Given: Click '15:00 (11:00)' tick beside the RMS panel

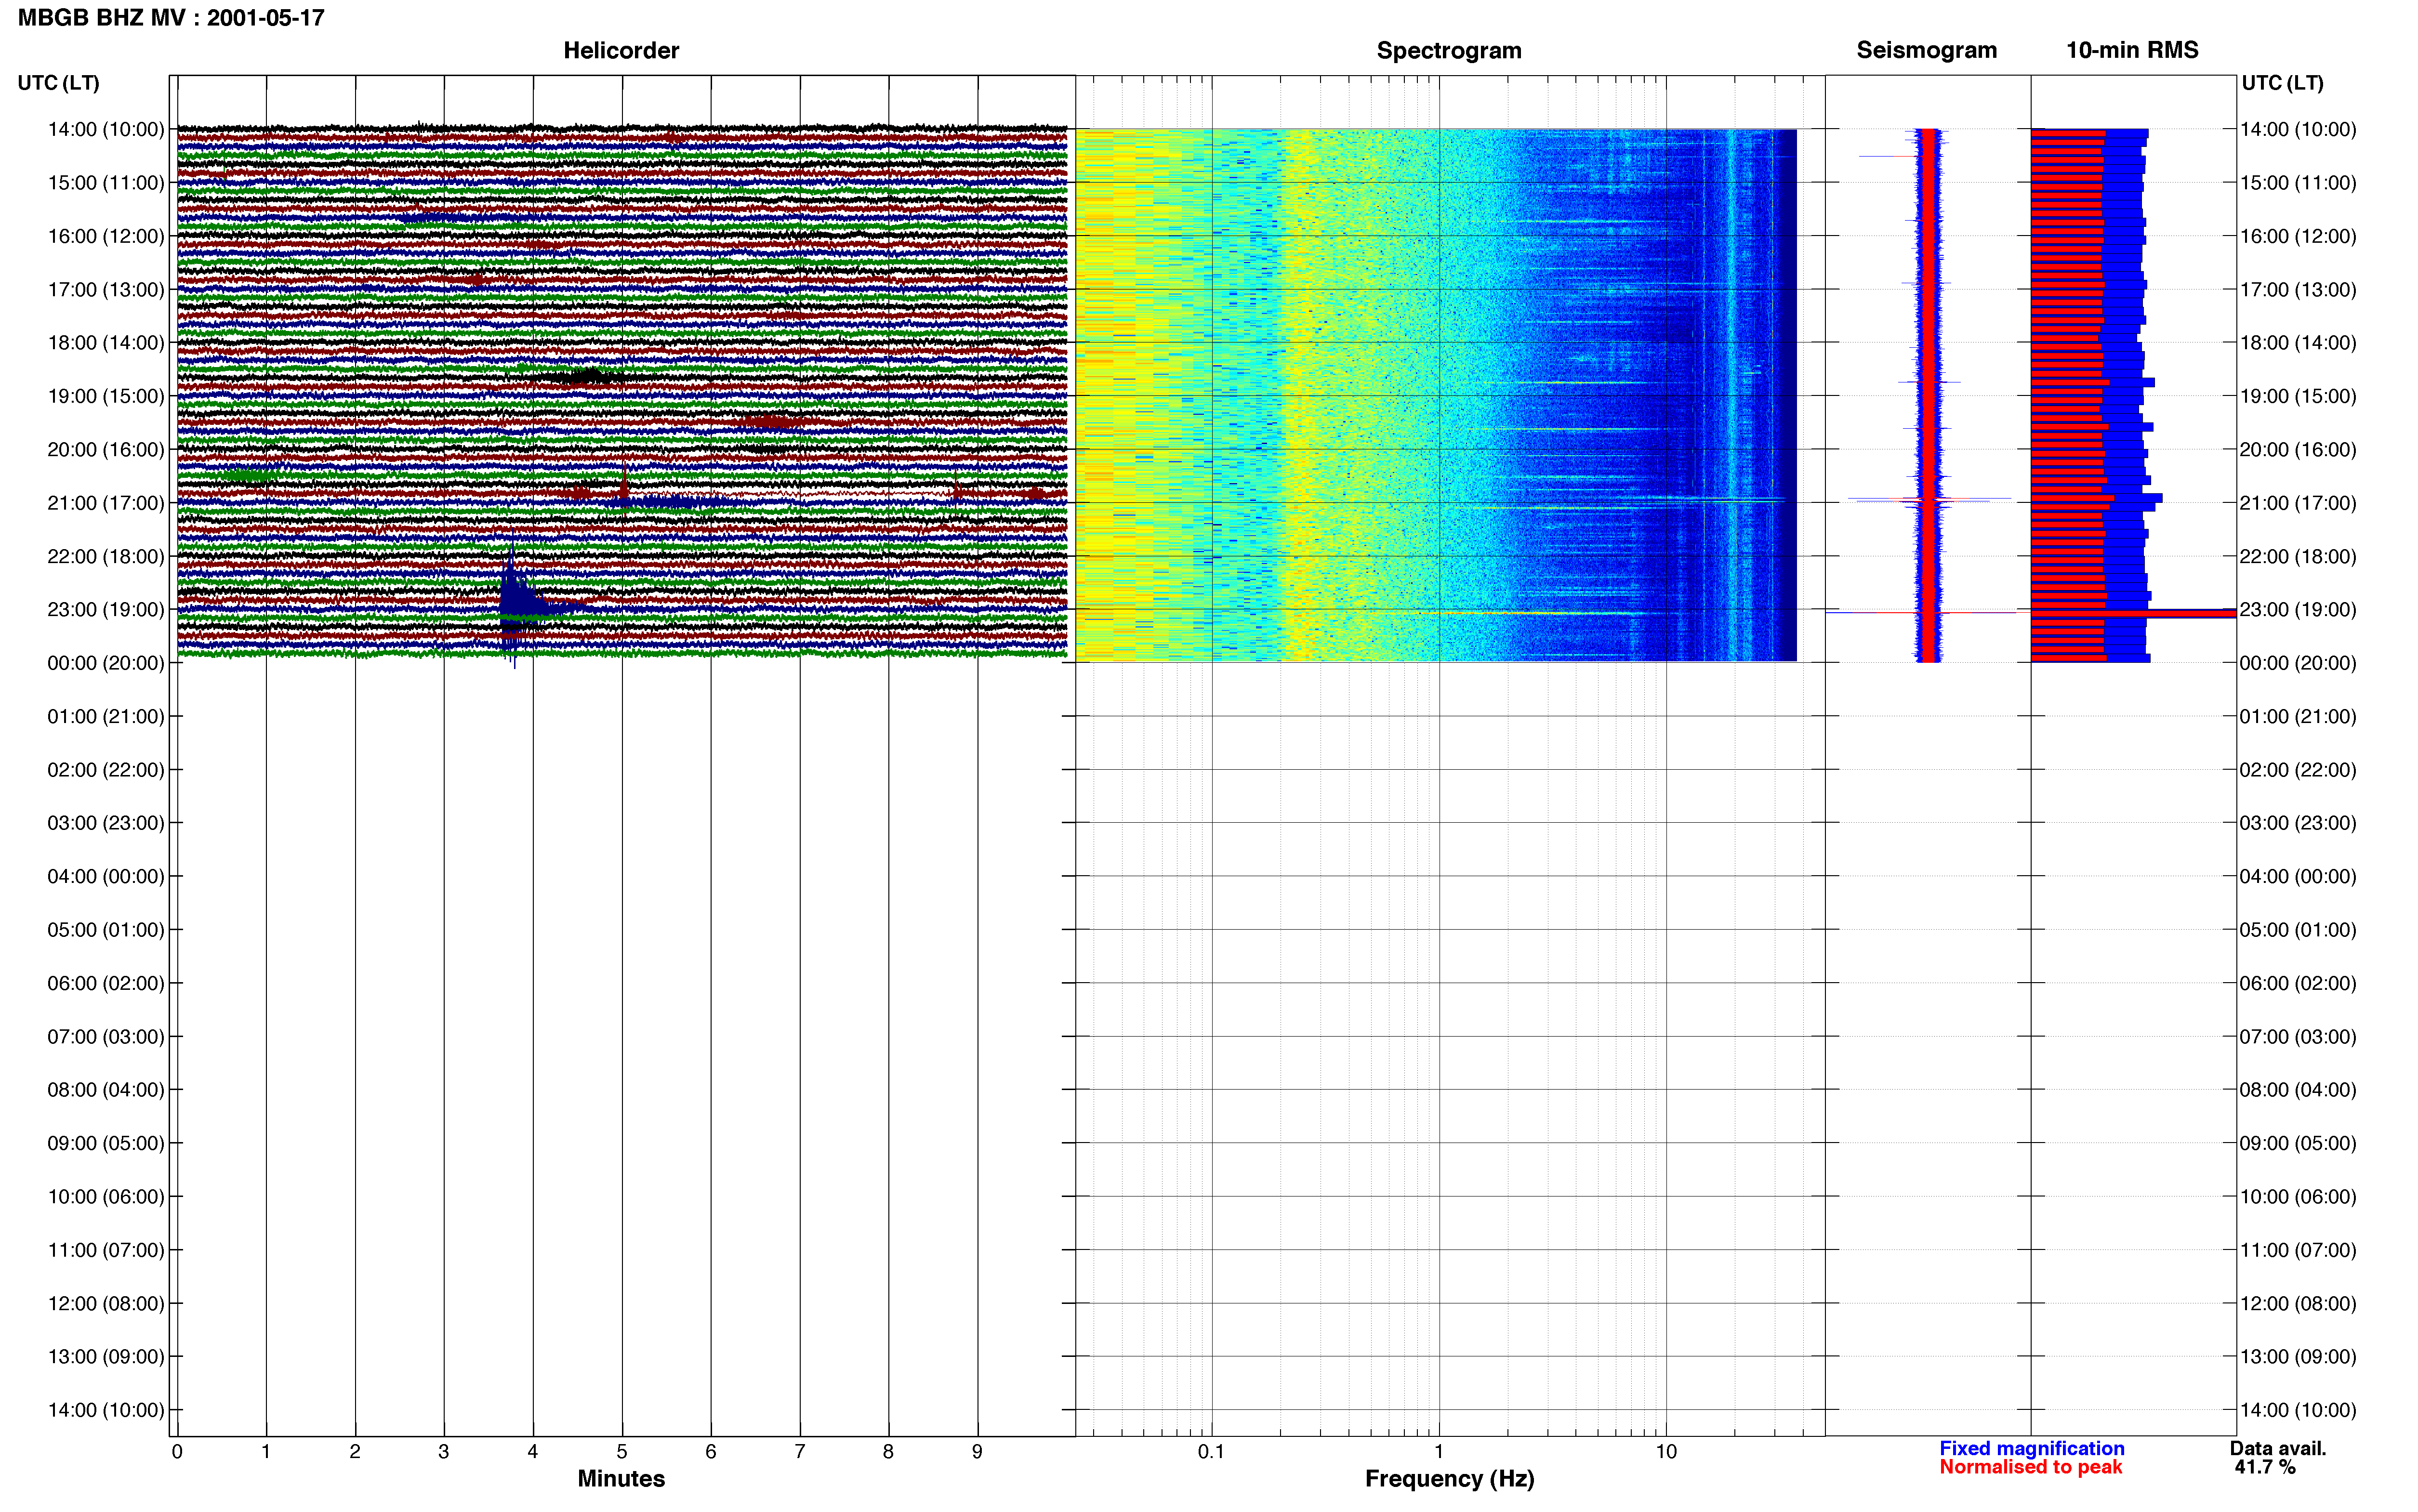Looking at the screenshot, I should point(2298,183).
